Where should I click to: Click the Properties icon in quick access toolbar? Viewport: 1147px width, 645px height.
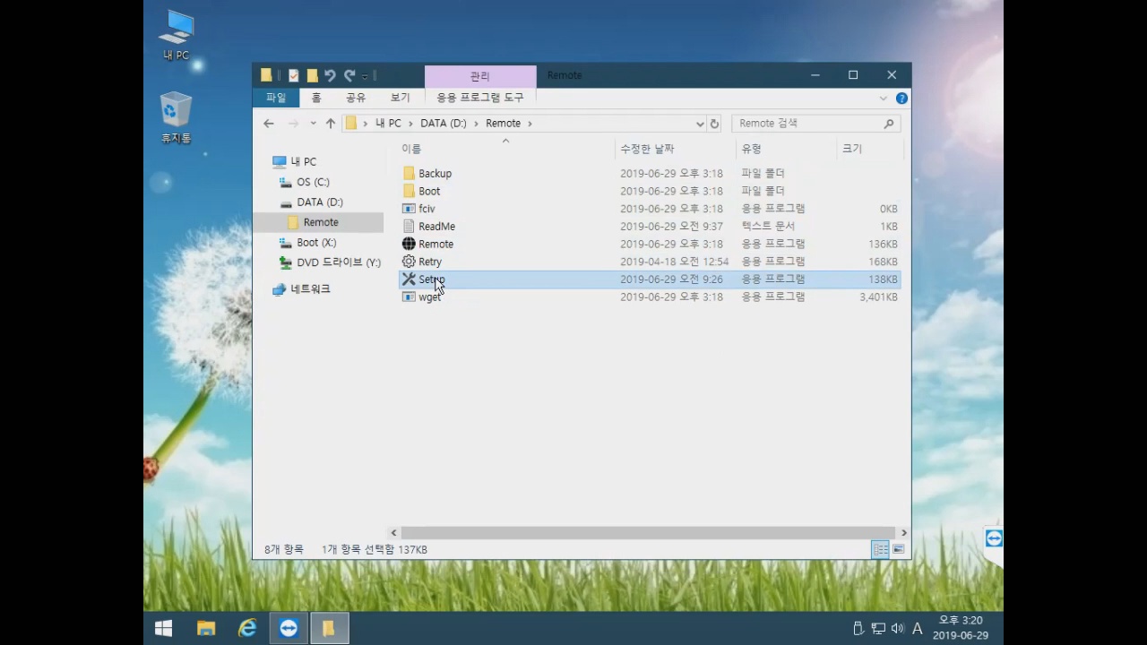point(293,75)
